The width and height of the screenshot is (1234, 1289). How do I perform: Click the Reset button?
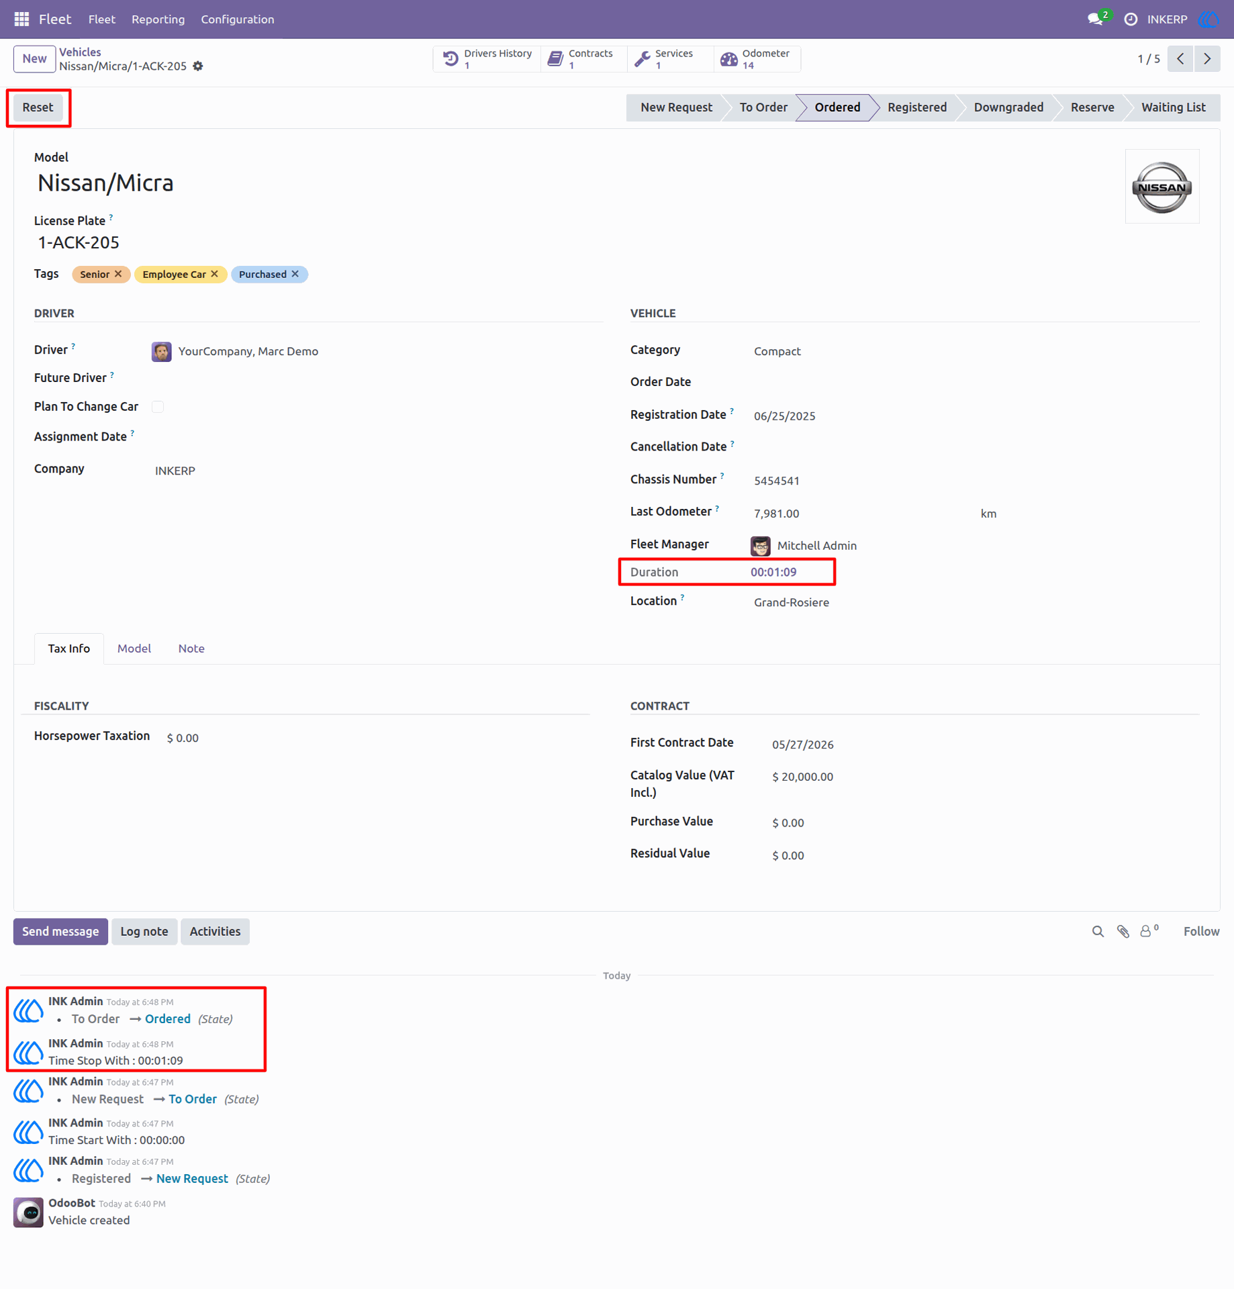[38, 107]
